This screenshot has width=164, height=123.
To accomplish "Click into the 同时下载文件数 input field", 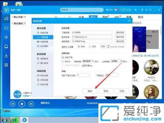I will click(x=83, y=75).
